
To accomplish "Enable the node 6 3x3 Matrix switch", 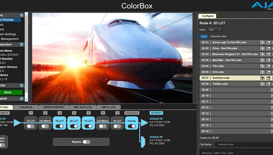I will point(103,126).
